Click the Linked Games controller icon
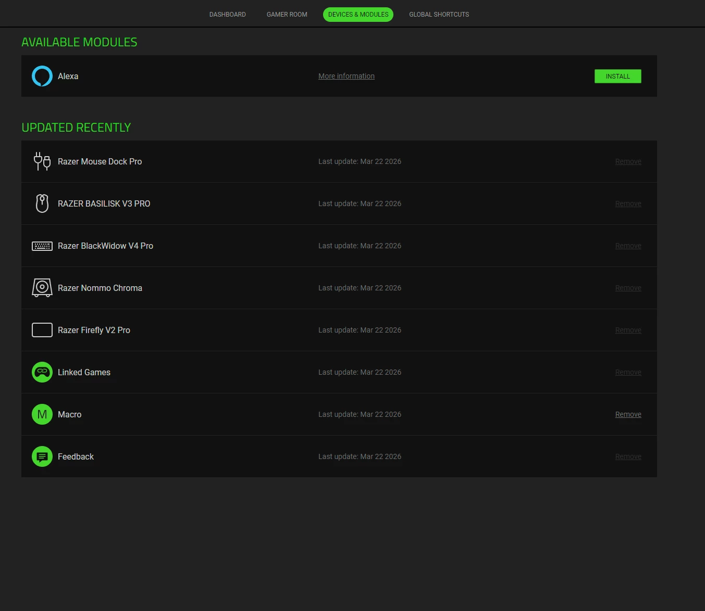705x611 pixels. pyautogui.click(x=42, y=372)
